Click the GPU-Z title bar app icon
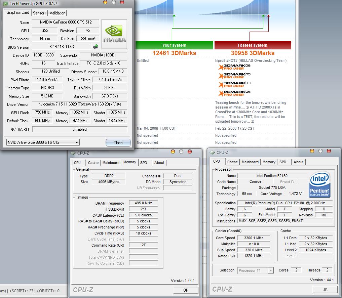The width and height of the screenshot is (342, 298). tap(5, 3)
